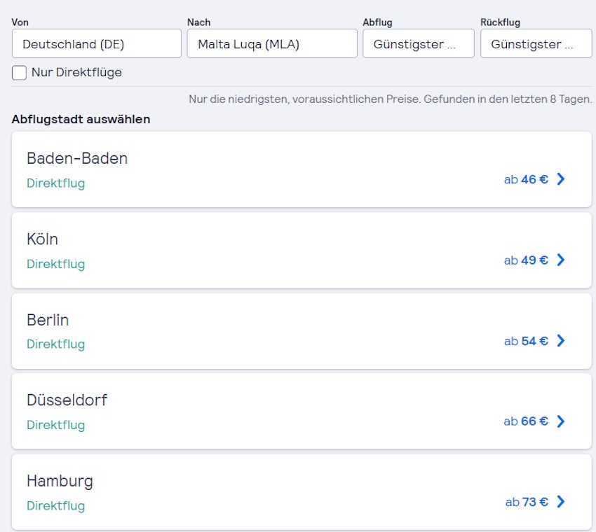The height and width of the screenshot is (532, 596).
Task: Click the ab 66 € price link
Action: 526,421
